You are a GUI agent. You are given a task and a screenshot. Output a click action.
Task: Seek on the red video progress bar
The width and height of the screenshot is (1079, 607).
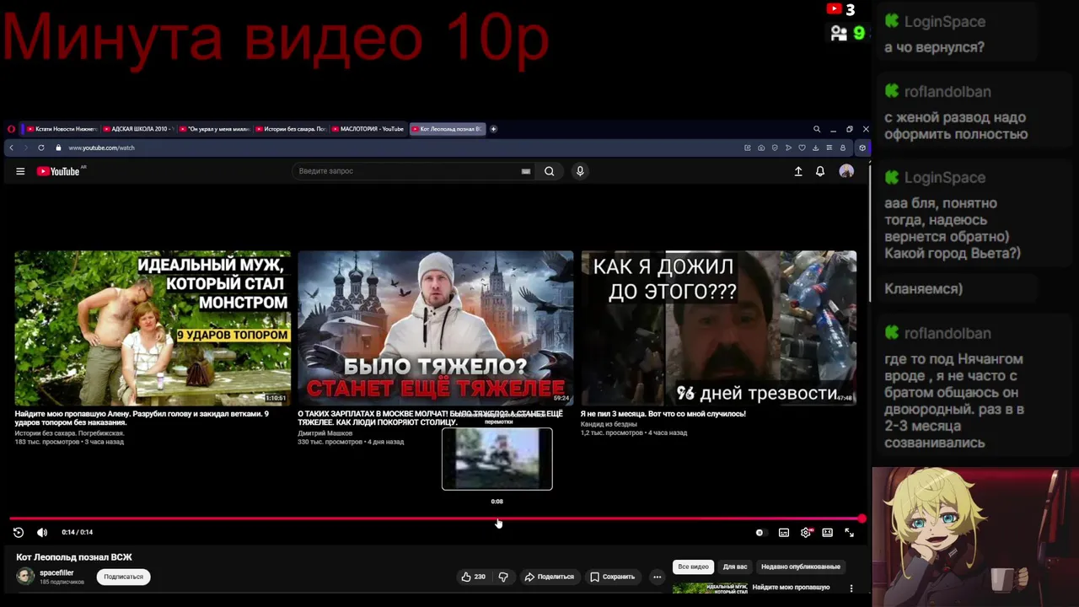coord(435,518)
